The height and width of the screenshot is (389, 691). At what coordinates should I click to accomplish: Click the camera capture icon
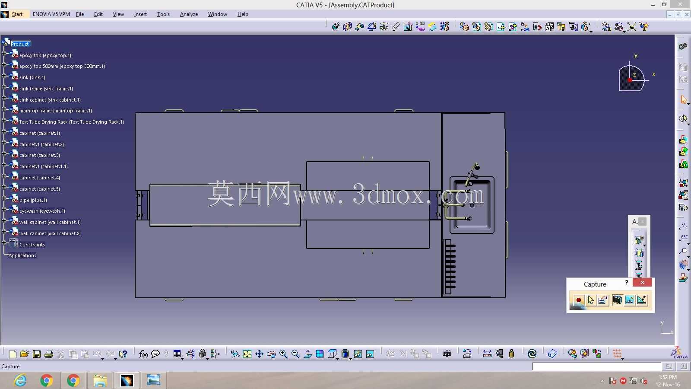coord(447,354)
